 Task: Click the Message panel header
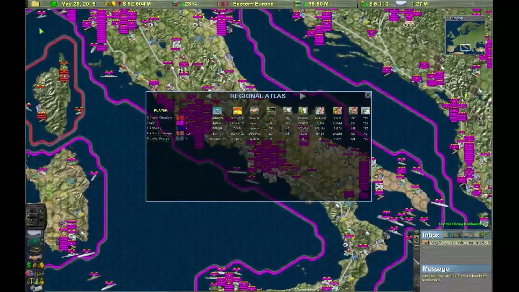click(456, 269)
